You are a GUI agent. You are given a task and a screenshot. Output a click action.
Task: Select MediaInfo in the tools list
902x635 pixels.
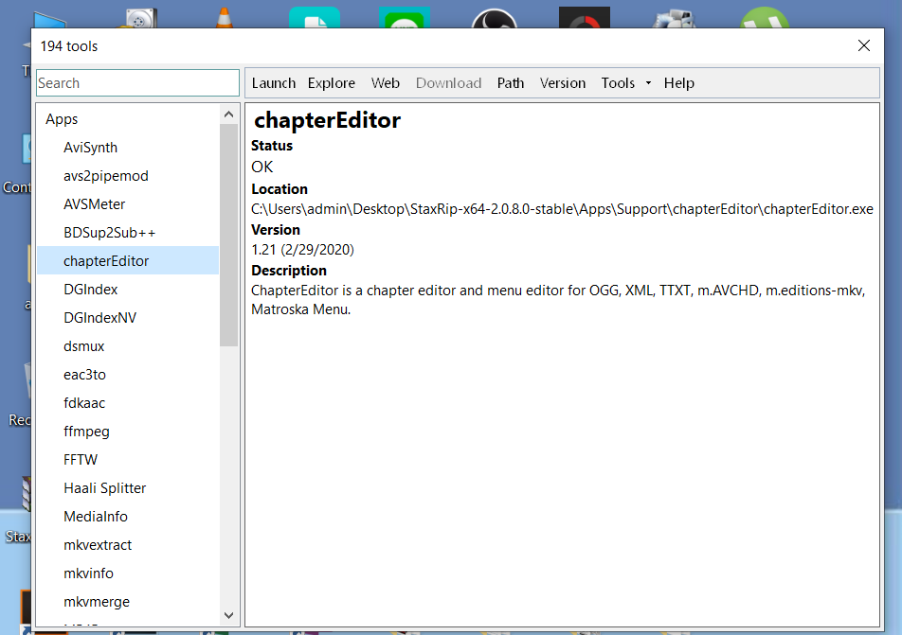point(96,517)
